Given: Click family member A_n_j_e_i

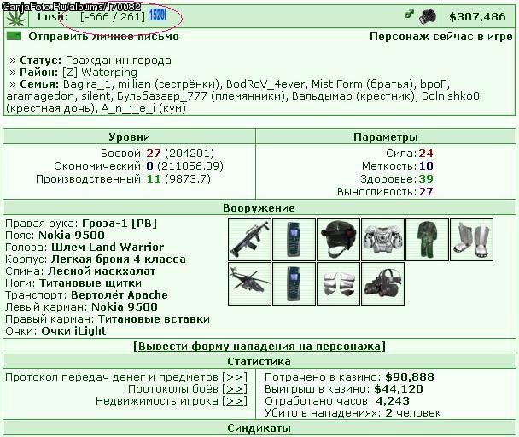Looking at the screenshot, I should (128, 108).
